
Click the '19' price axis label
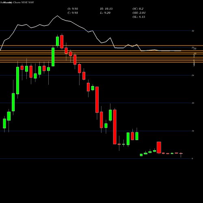tap(193, 103)
